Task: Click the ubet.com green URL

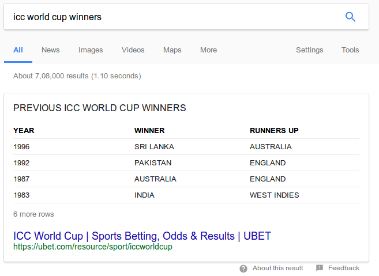Action: point(93,247)
